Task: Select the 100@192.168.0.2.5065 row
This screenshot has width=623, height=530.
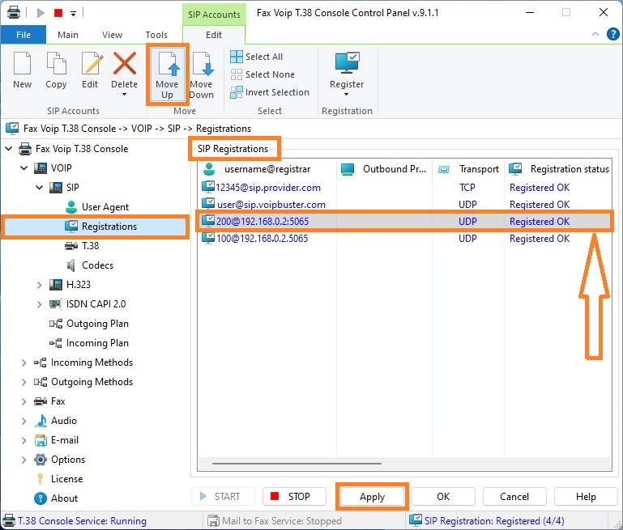Action: click(404, 239)
